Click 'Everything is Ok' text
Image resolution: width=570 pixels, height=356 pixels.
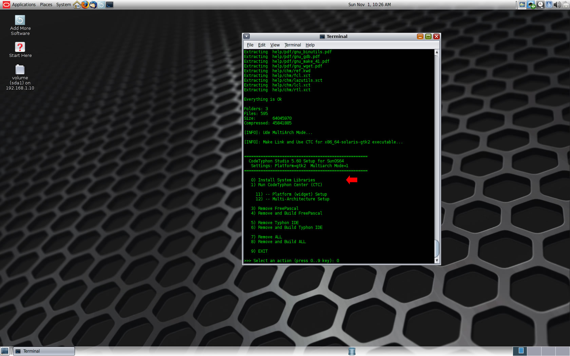point(263,99)
